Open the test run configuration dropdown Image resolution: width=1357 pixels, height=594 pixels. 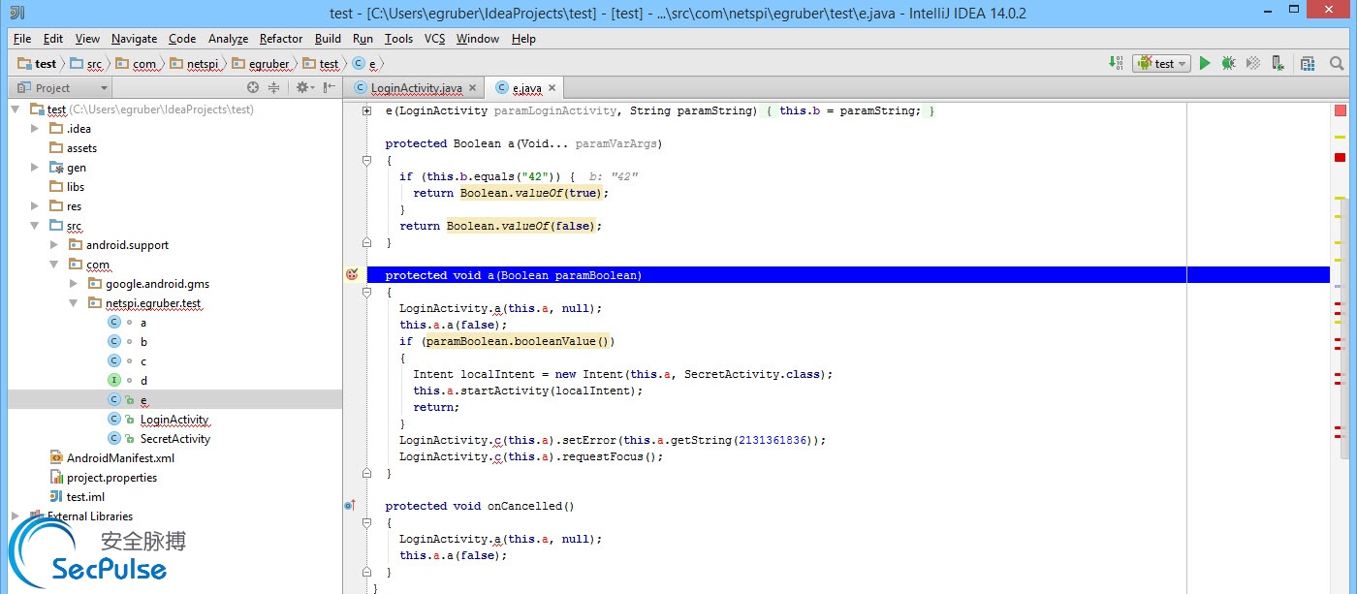[1163, 63]
